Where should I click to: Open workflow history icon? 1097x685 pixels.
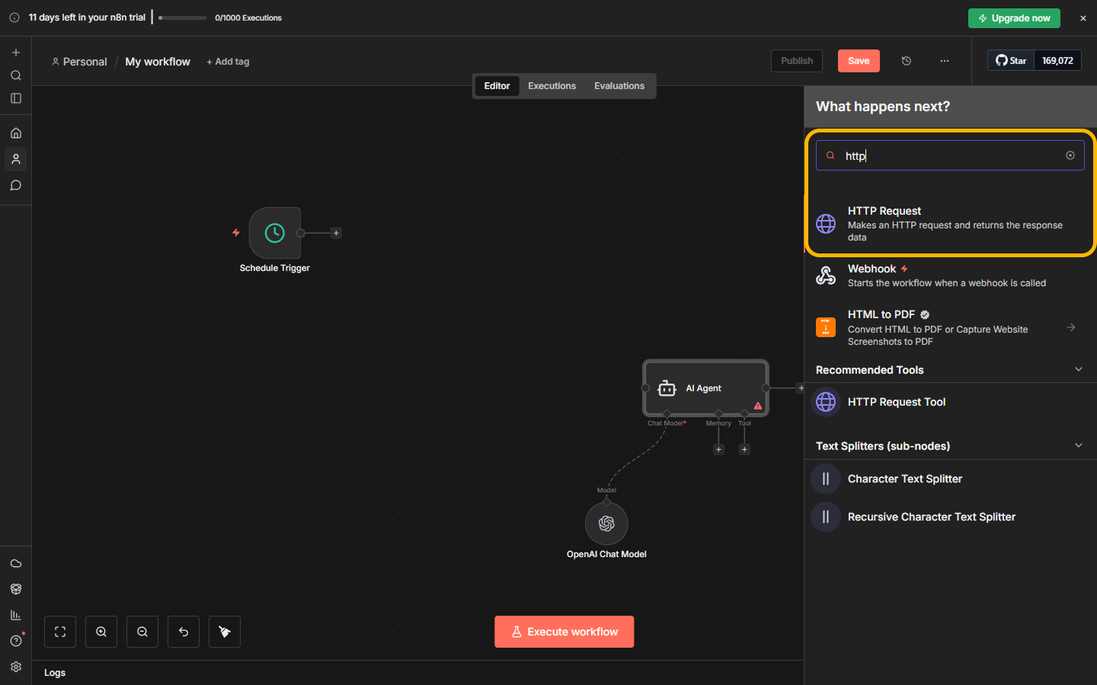[907, 61]
